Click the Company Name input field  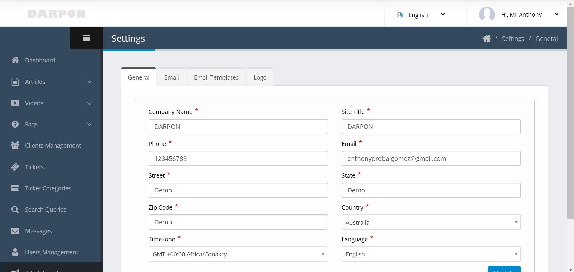pos(238,127)
